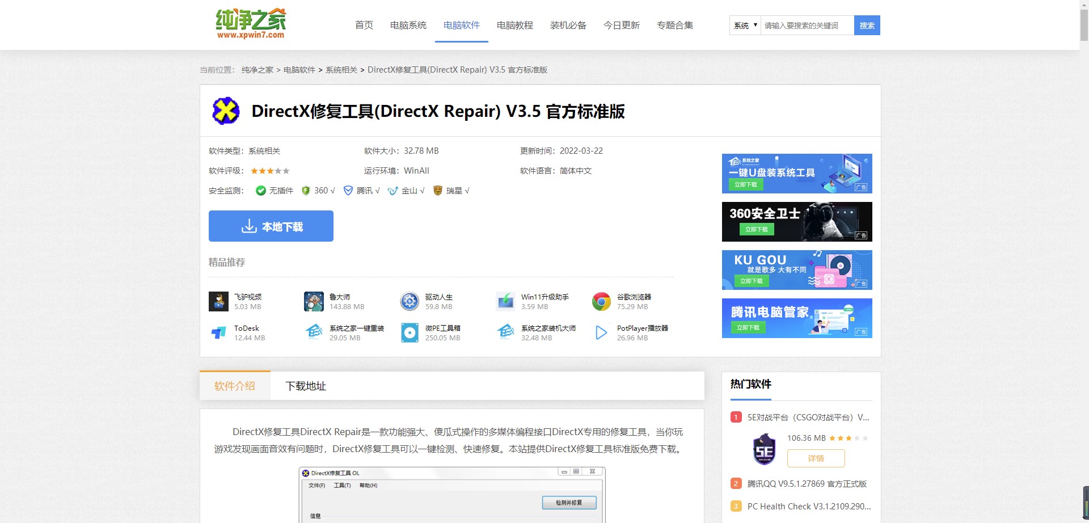Select the ToDesk app icon
Image resolution: width=1089 pixels, height=523 pixels.
(219, 332)
